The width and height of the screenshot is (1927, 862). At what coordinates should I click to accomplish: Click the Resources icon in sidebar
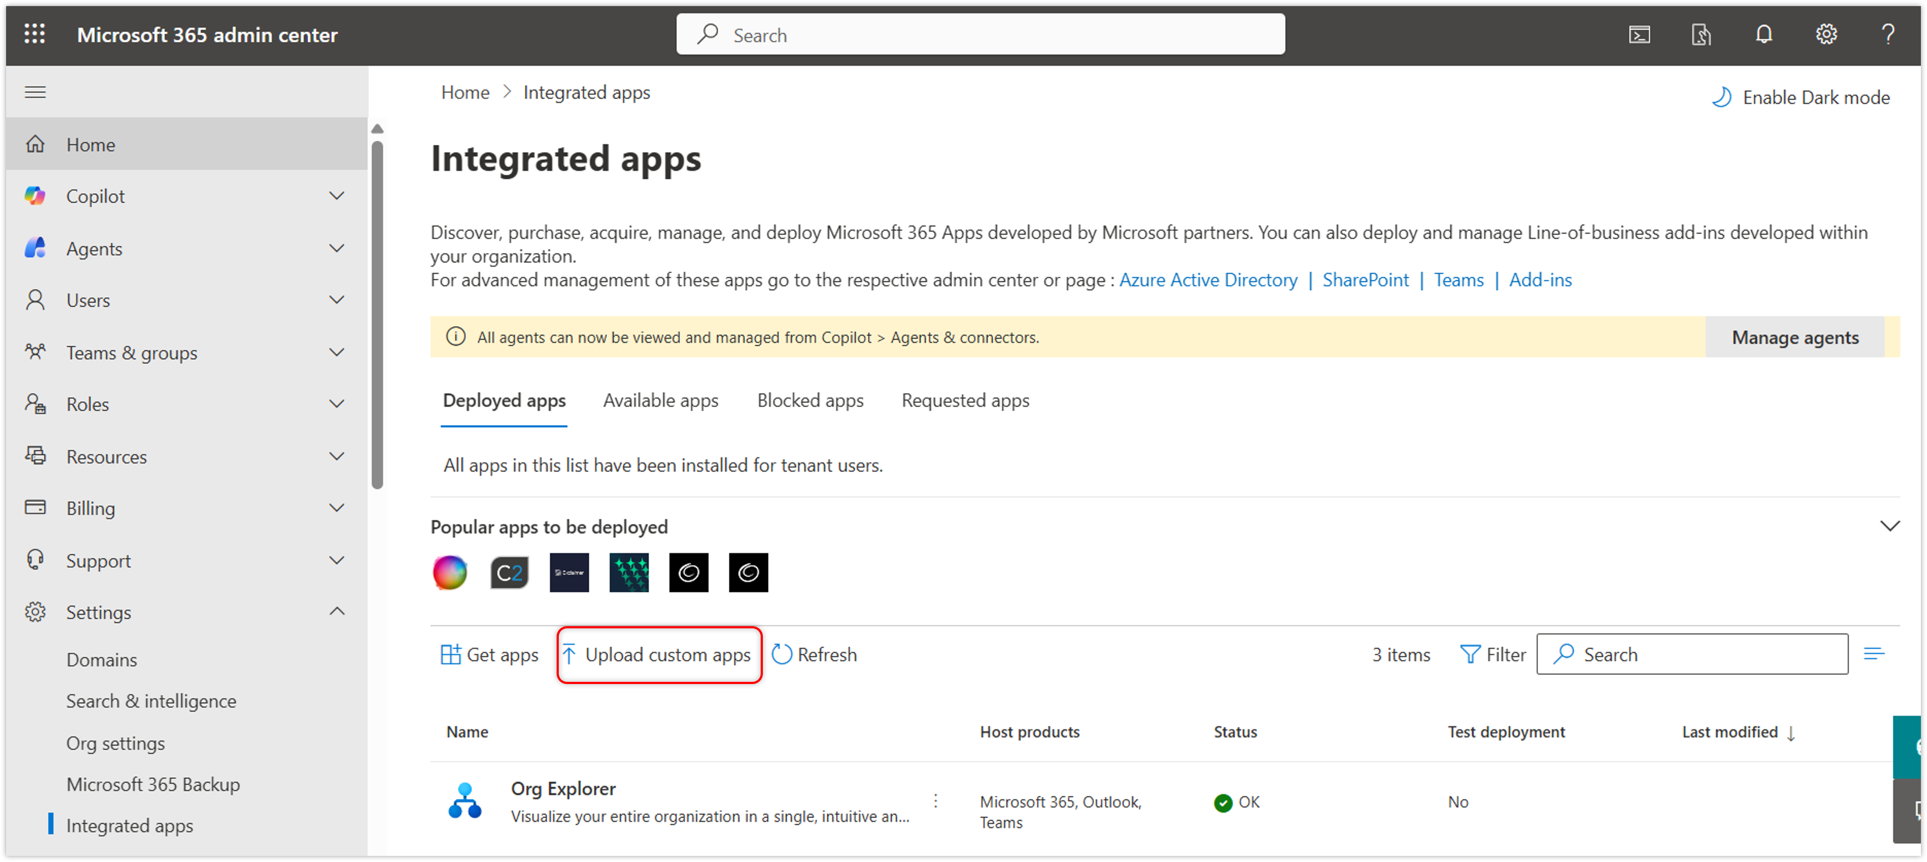point(35,456)
